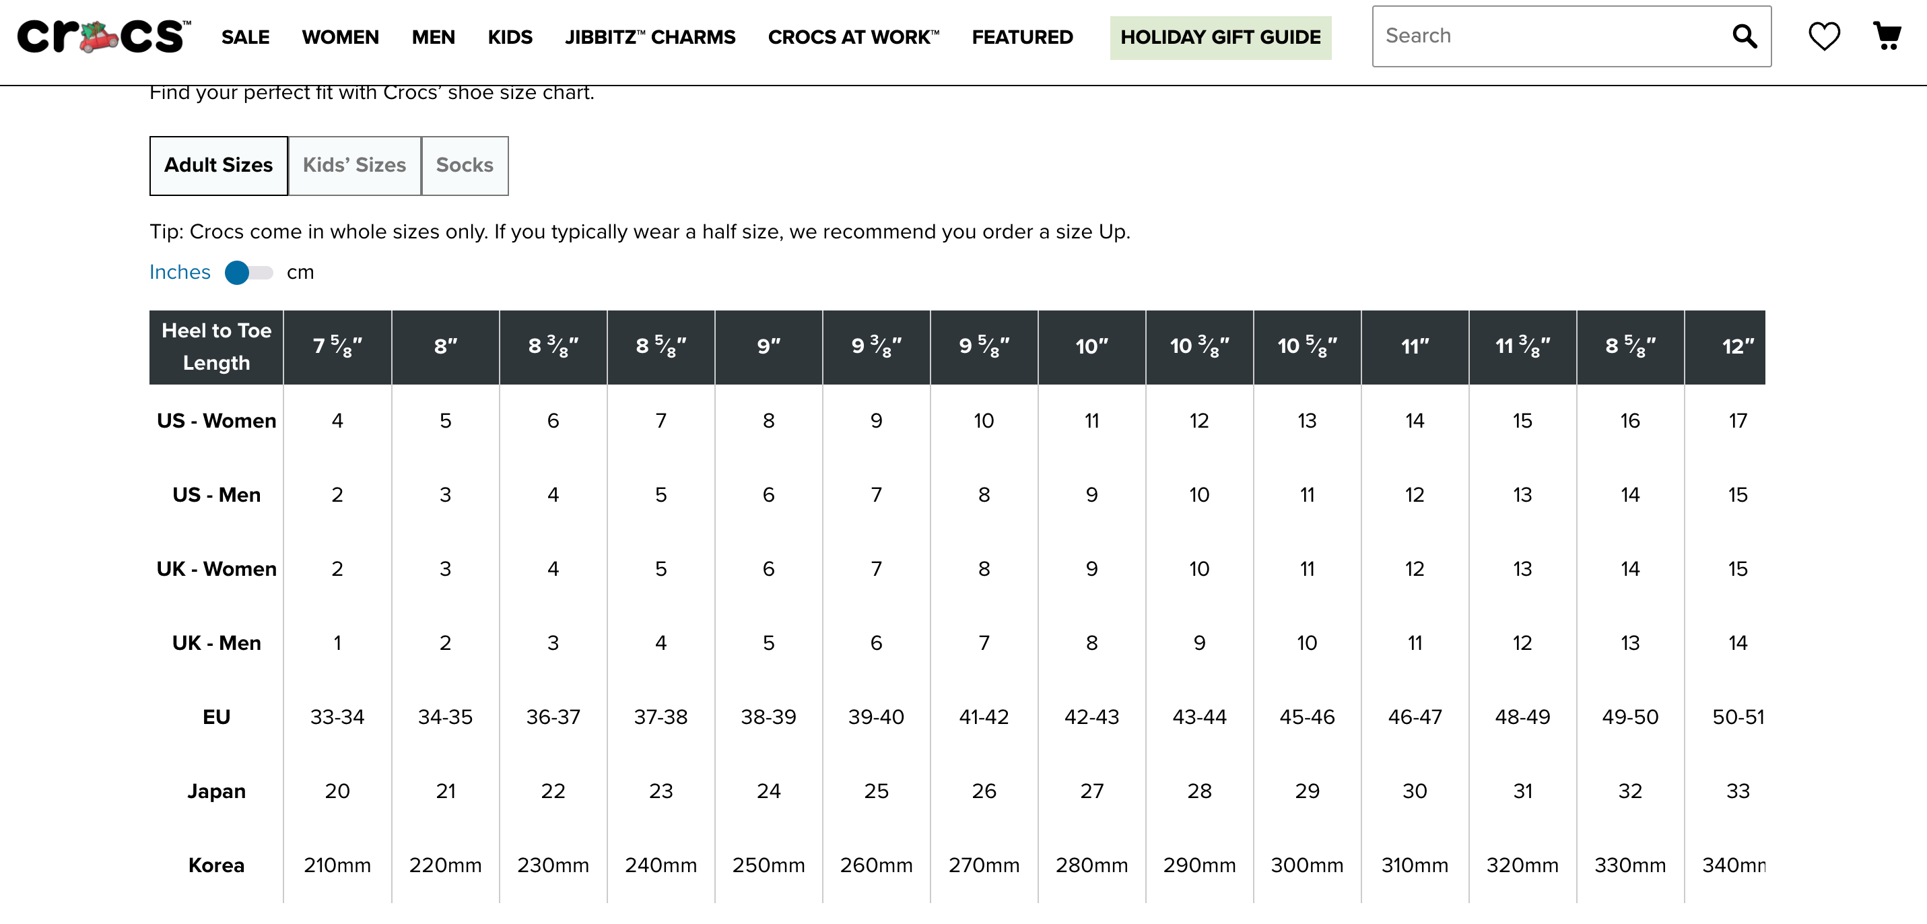Select the Adult Sizes tab

coord(218,166)
